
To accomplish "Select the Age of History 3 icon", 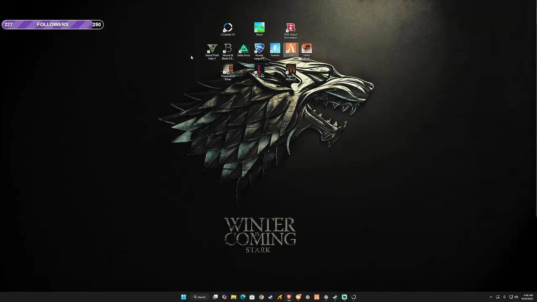I will click(291, 72).
